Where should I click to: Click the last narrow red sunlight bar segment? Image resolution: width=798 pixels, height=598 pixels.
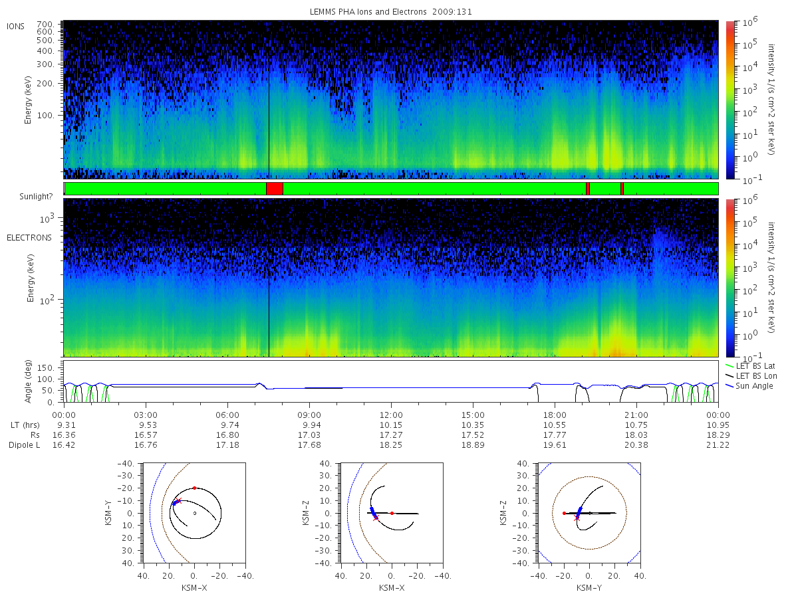tap(622, 189)
